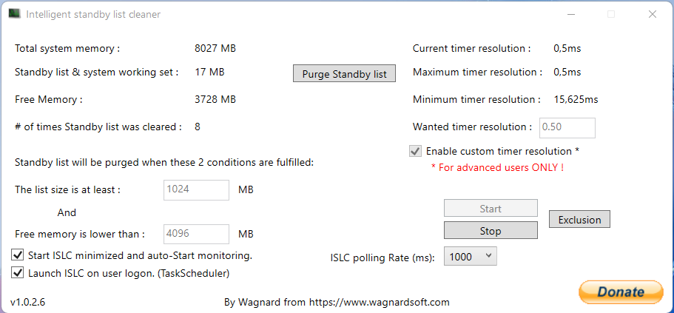This screenshot has height=313, width=674.
Task: Minimize the ISLC window
Action: [x=571, y=14]
